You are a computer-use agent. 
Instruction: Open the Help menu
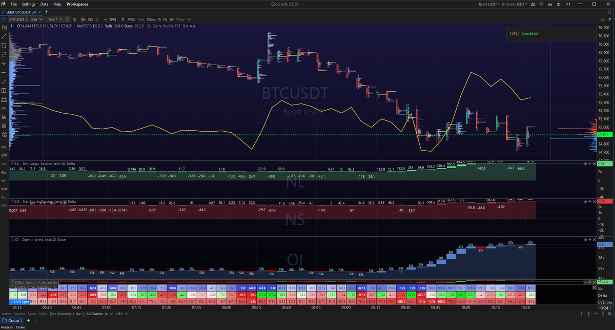coord(57,4)
